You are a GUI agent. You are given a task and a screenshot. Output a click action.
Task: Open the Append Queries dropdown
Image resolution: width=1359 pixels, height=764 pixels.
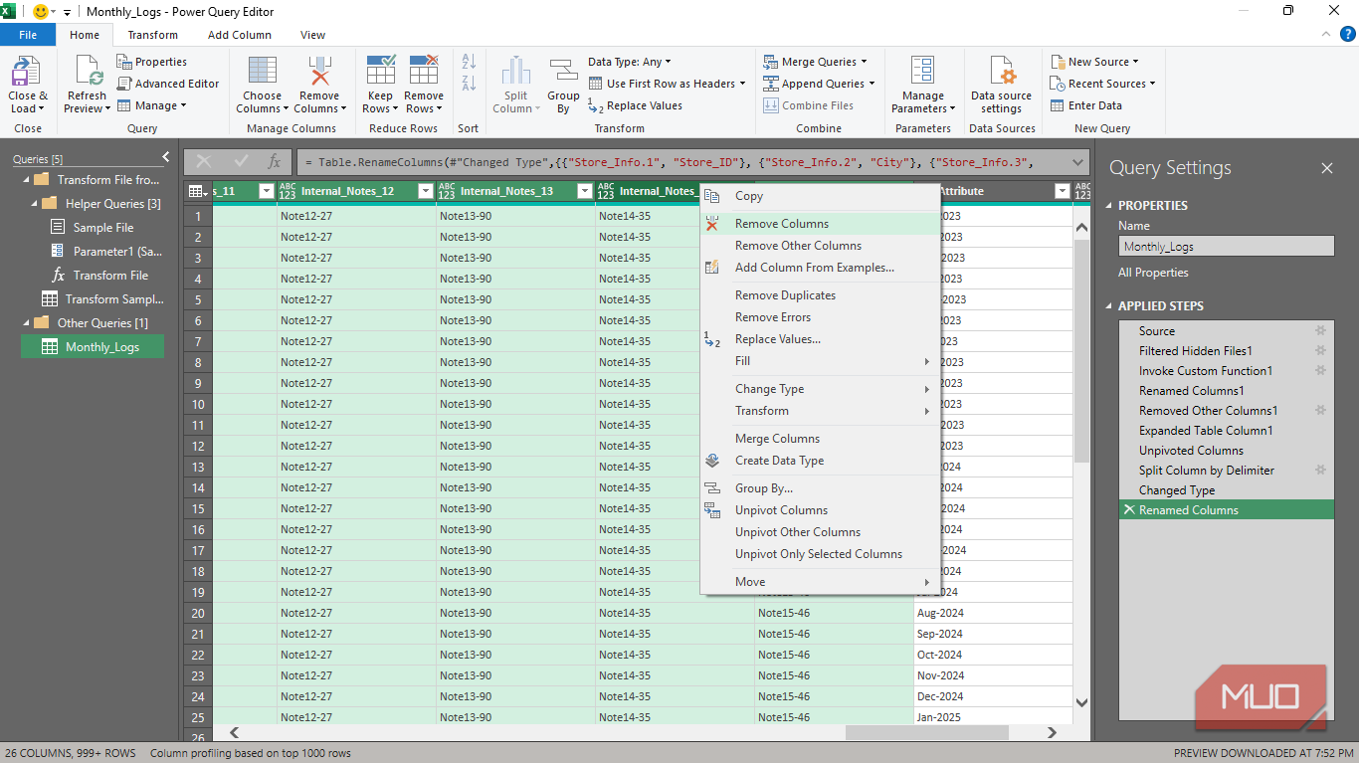(x=819, y=84)
